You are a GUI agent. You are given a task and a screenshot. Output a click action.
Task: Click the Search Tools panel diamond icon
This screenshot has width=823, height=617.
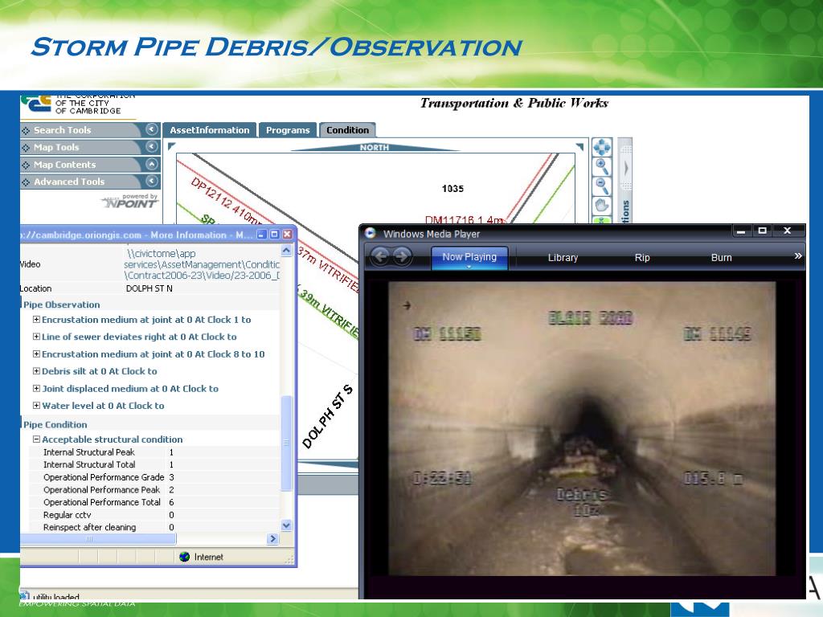[x=26, y=131]
